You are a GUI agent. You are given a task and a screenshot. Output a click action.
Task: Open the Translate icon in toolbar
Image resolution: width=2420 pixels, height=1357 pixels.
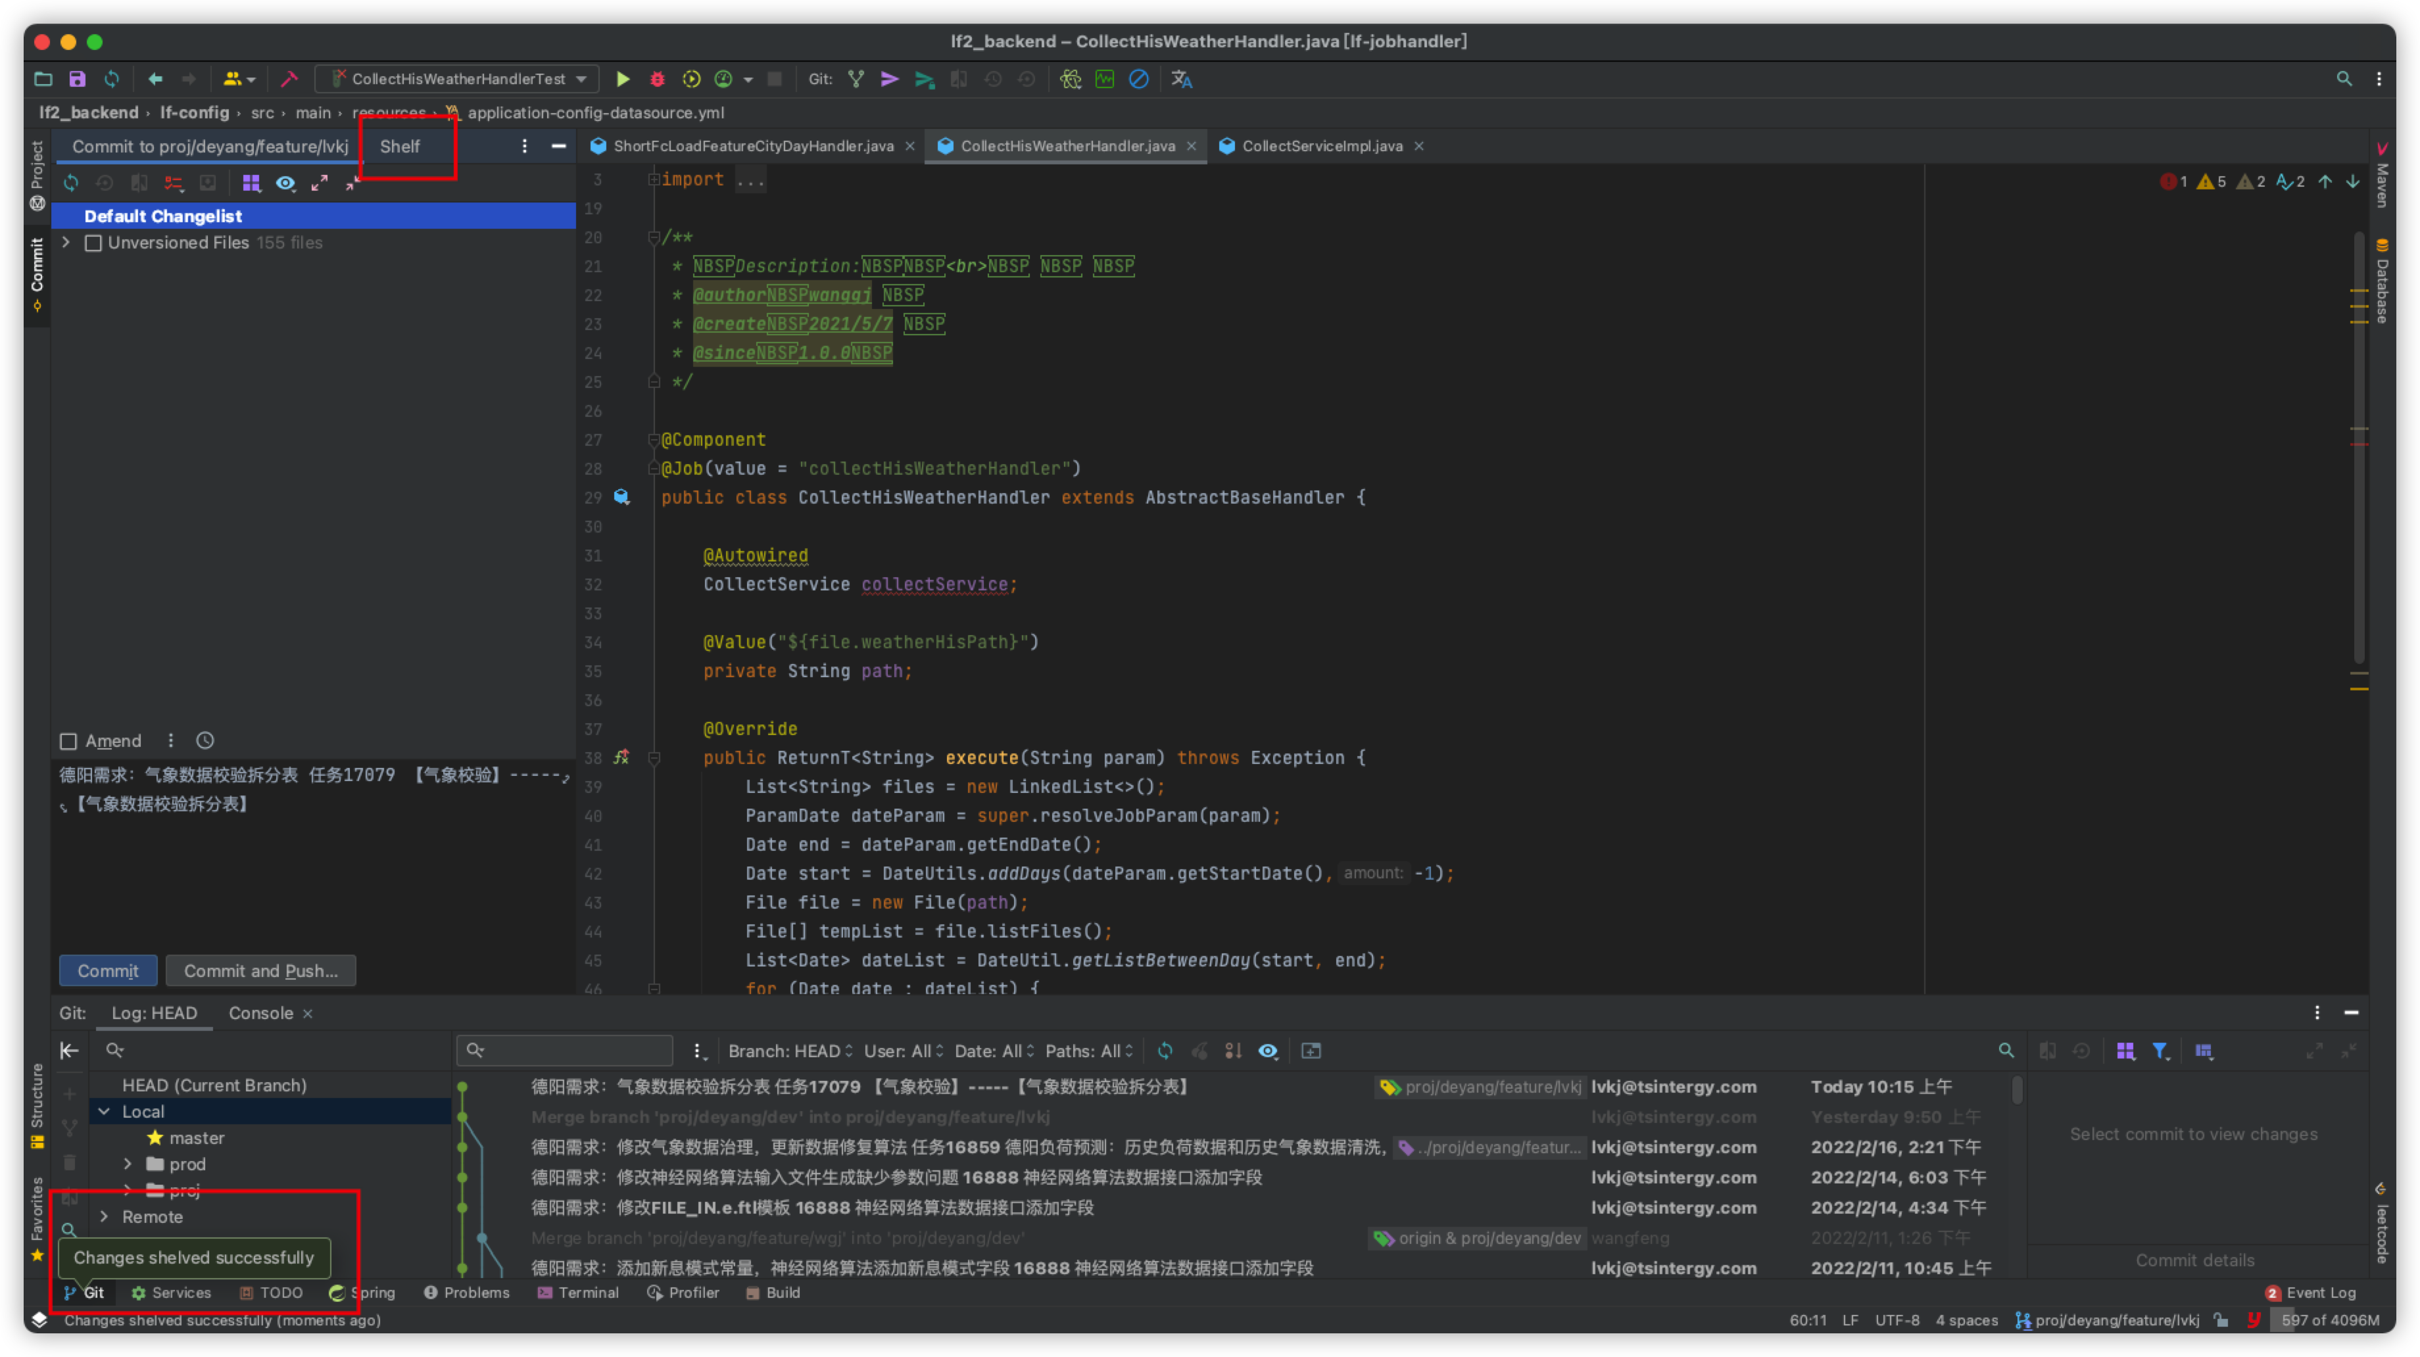coord(1182,80)
